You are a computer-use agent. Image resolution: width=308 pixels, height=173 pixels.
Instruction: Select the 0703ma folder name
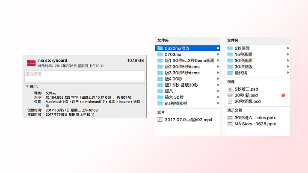173,54
